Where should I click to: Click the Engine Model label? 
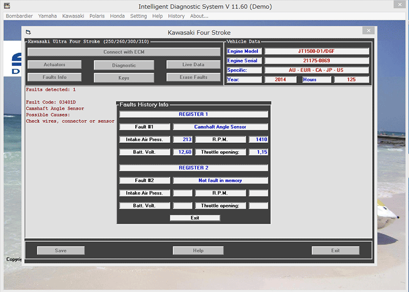click(244, 51)
